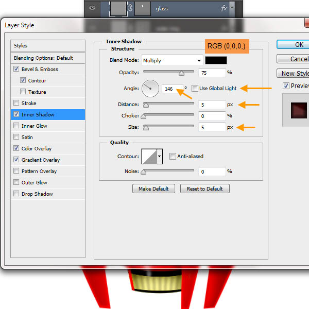Expand the contour dropdown arrow
This screenshot has height=309, width=309.
(x=160, y=156)
